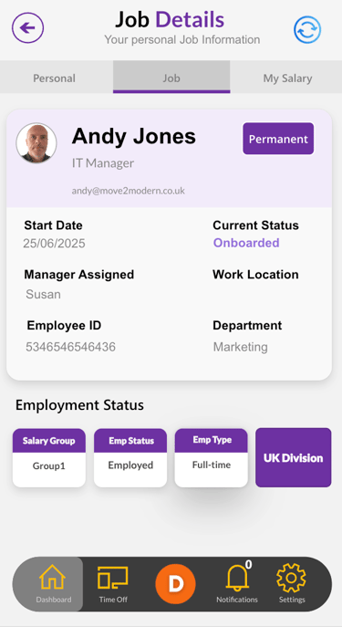Screen dimensions: 342x627
Task: Click the Onboarded status text
Action: click(x=246, y=243)
